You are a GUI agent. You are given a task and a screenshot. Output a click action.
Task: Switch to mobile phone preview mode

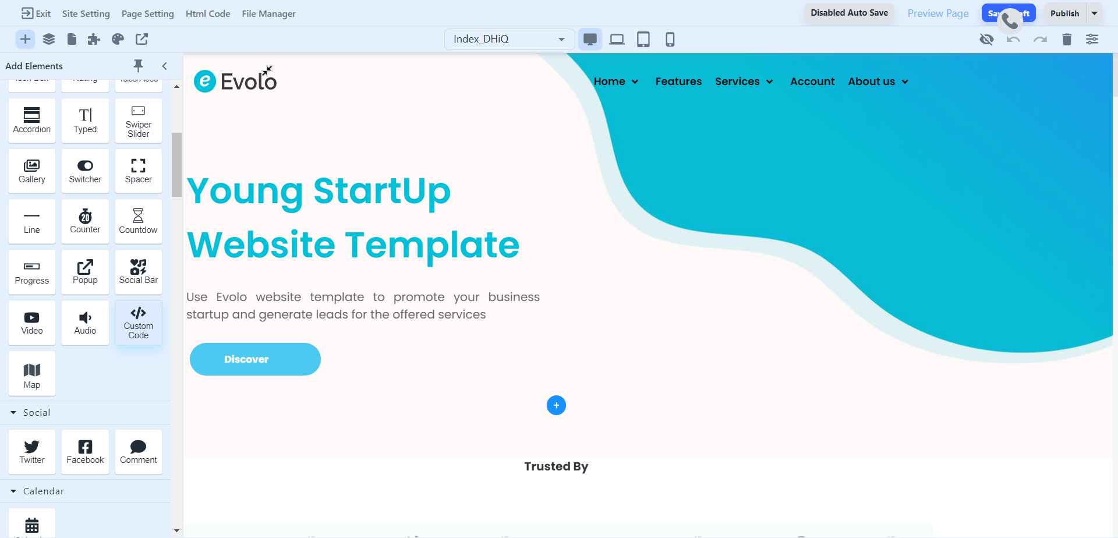670,40
